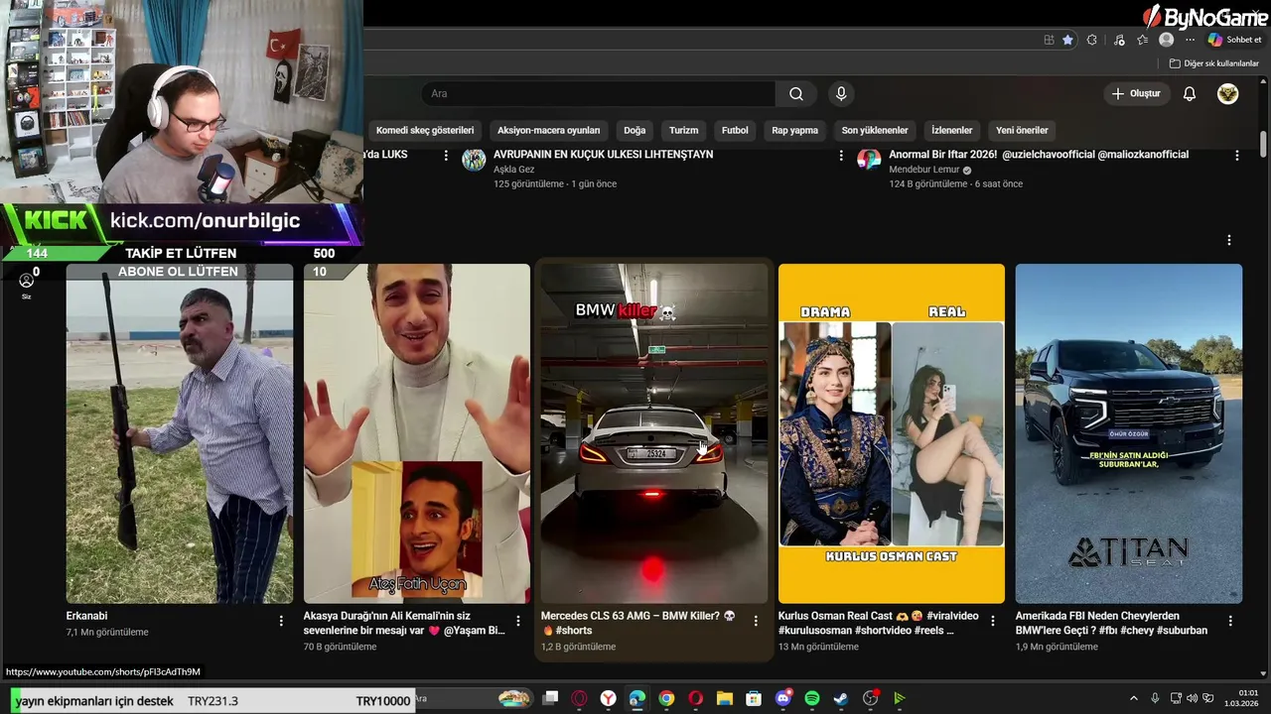Open Anormal Bir Iftar 2026 video title
1271x714 pixels.
[x=1039, y=155]
